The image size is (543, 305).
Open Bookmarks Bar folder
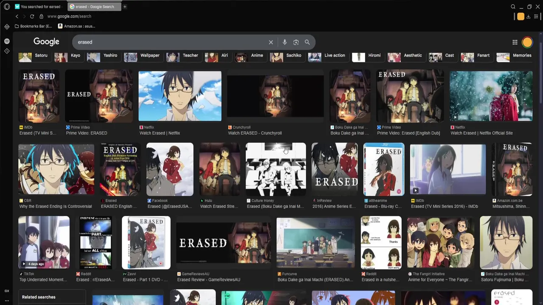[34, 26]
